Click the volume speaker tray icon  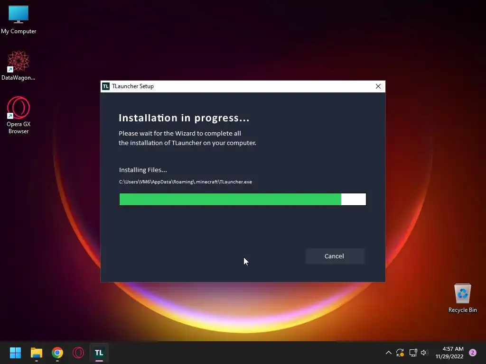pos(424,353)
